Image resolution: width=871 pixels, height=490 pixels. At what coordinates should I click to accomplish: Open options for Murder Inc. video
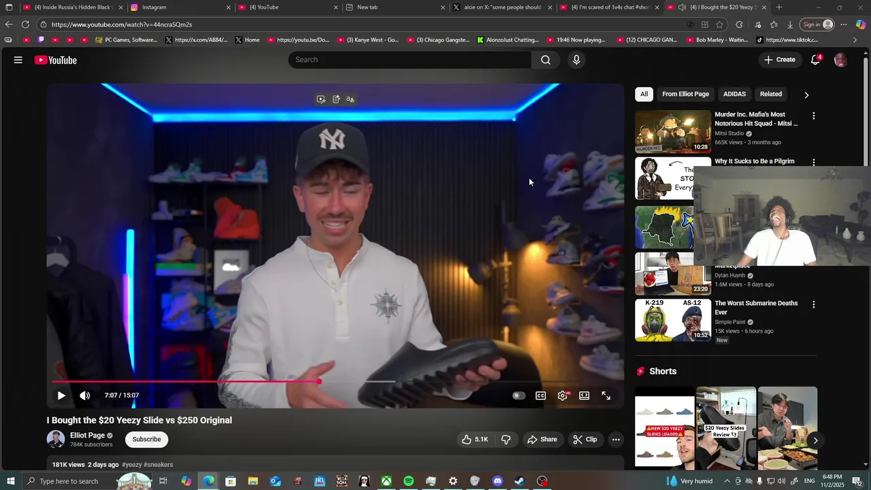tap(813, 116)
